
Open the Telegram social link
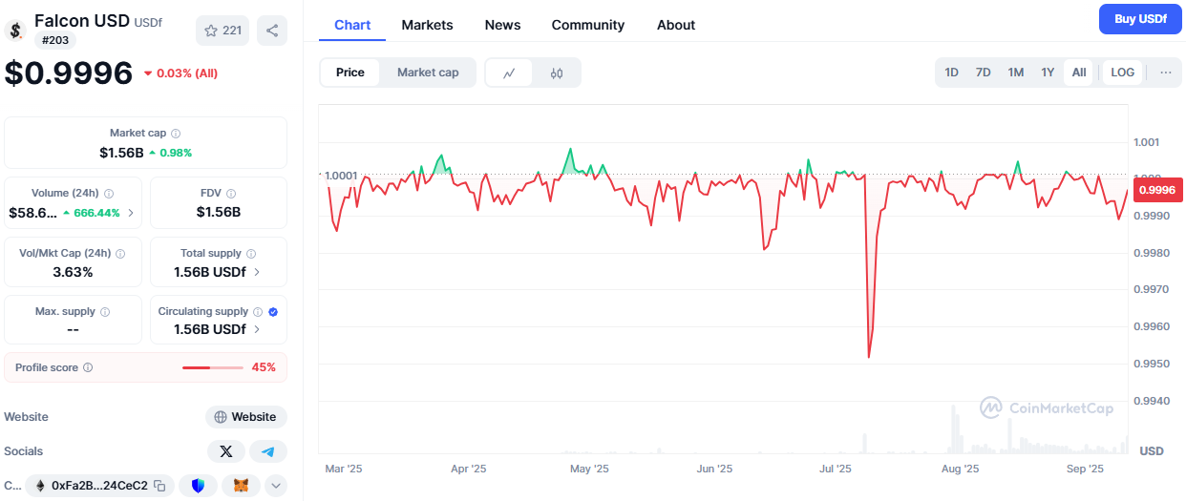point(268,451)
